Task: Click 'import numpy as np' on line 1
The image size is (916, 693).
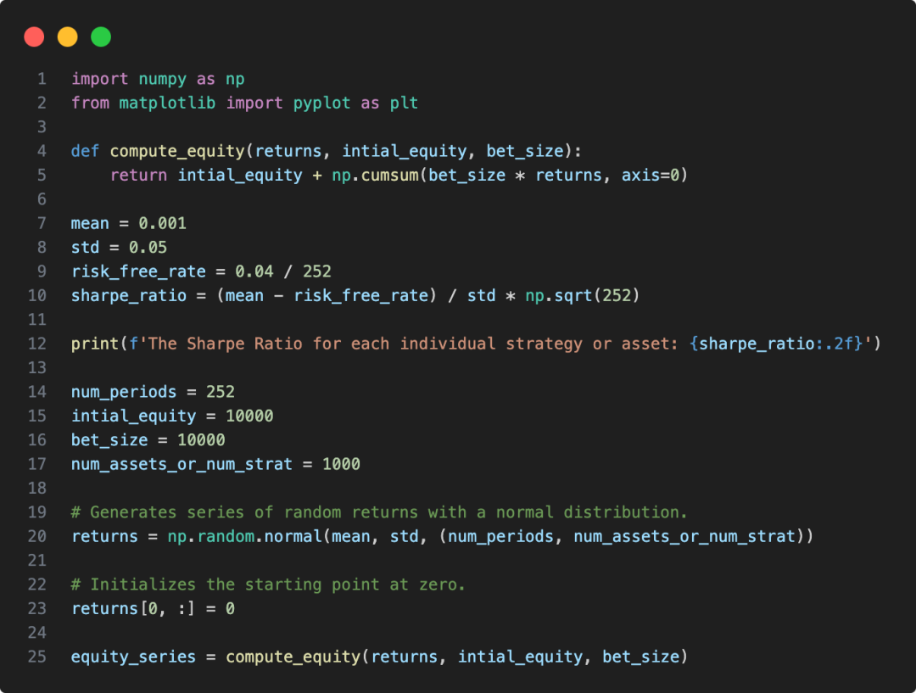Action: click(x=158, y=80)
